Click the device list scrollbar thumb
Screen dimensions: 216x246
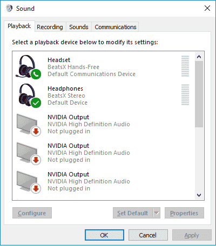tap(199, 94)
